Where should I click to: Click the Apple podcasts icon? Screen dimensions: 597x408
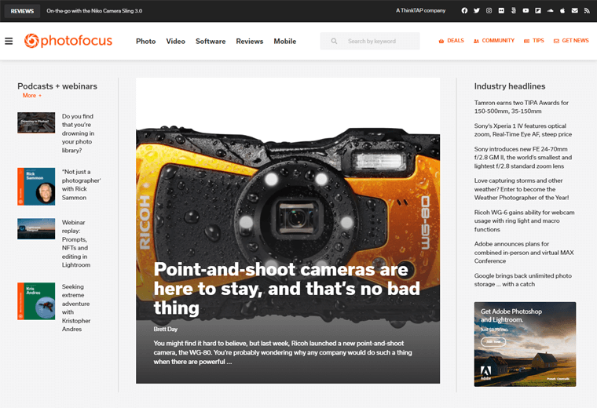[x=562, y=11]
